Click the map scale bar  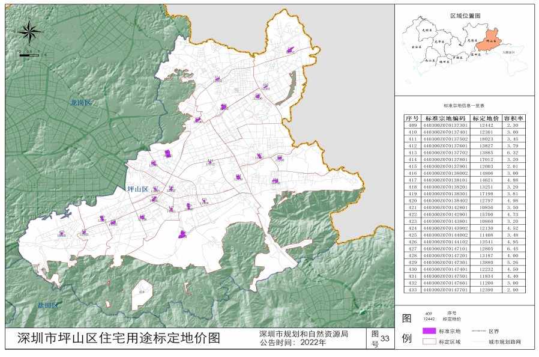(x=30, y=54)
